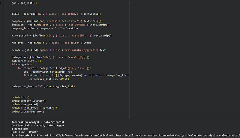The width and height of the screenshot is (240, 138).
Task: Click the "time_posted = job.find" line
Action: click(x=62, y=35)
